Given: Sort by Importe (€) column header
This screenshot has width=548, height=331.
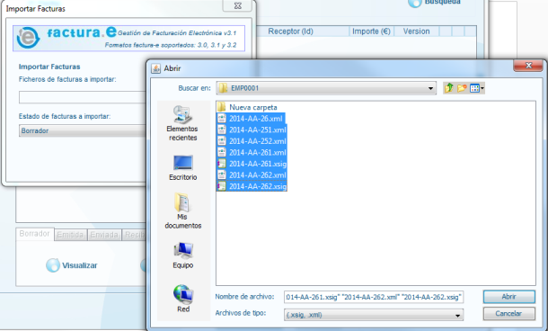Looking at the screenshot, I should pyautogui.click(x=371, y=31).
